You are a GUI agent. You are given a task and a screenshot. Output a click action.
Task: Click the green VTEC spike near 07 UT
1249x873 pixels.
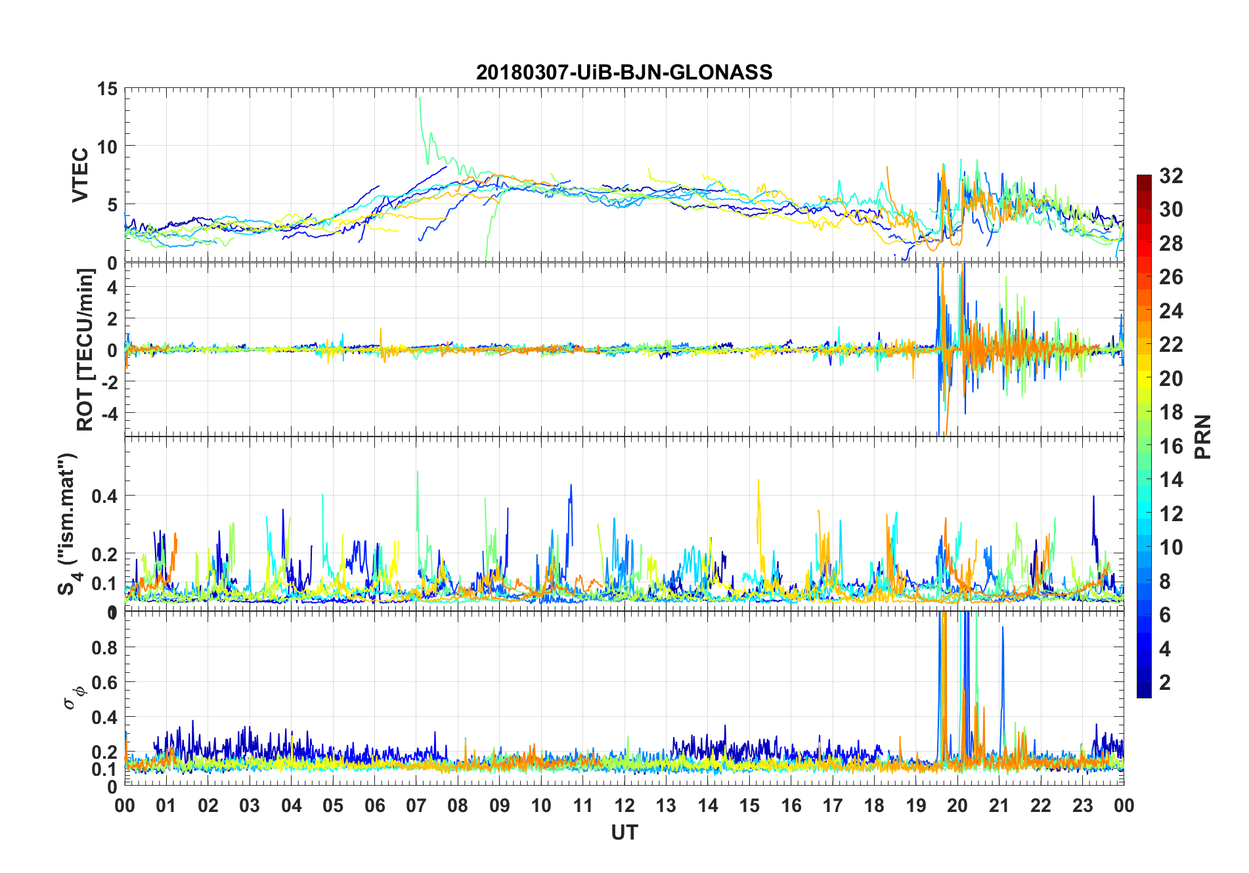[x=424, y=131]
